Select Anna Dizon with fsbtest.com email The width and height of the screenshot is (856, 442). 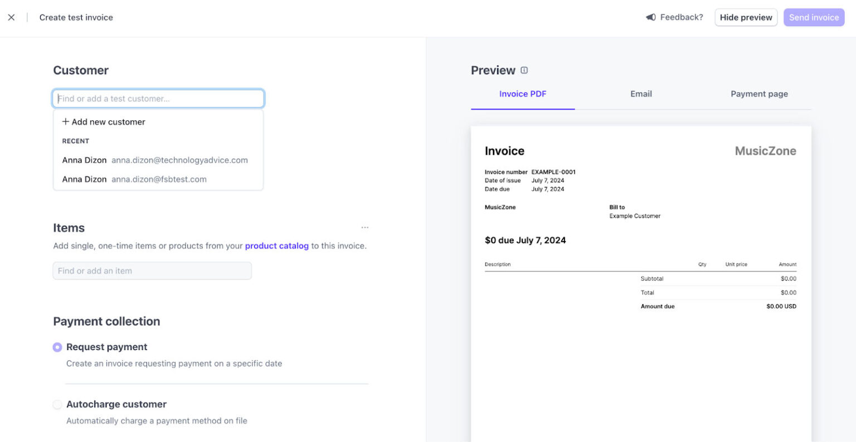(x=134, y=179)
